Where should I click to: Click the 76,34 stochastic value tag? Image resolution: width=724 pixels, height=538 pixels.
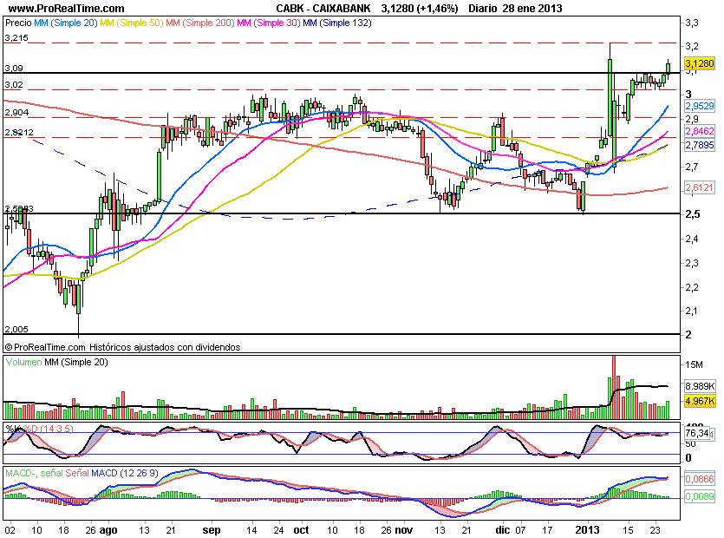697,433
